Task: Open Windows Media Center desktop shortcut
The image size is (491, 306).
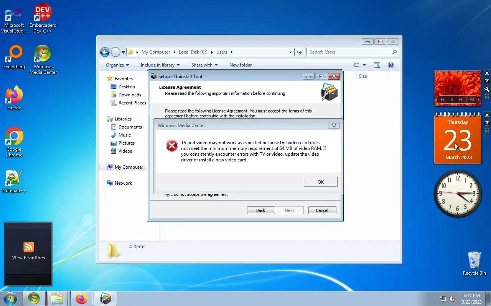Action: (x=43, y=60)
